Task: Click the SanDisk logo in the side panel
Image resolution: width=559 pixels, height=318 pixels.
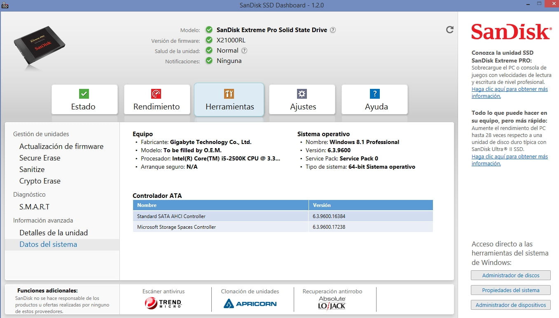Action: (x=510, y=32)
